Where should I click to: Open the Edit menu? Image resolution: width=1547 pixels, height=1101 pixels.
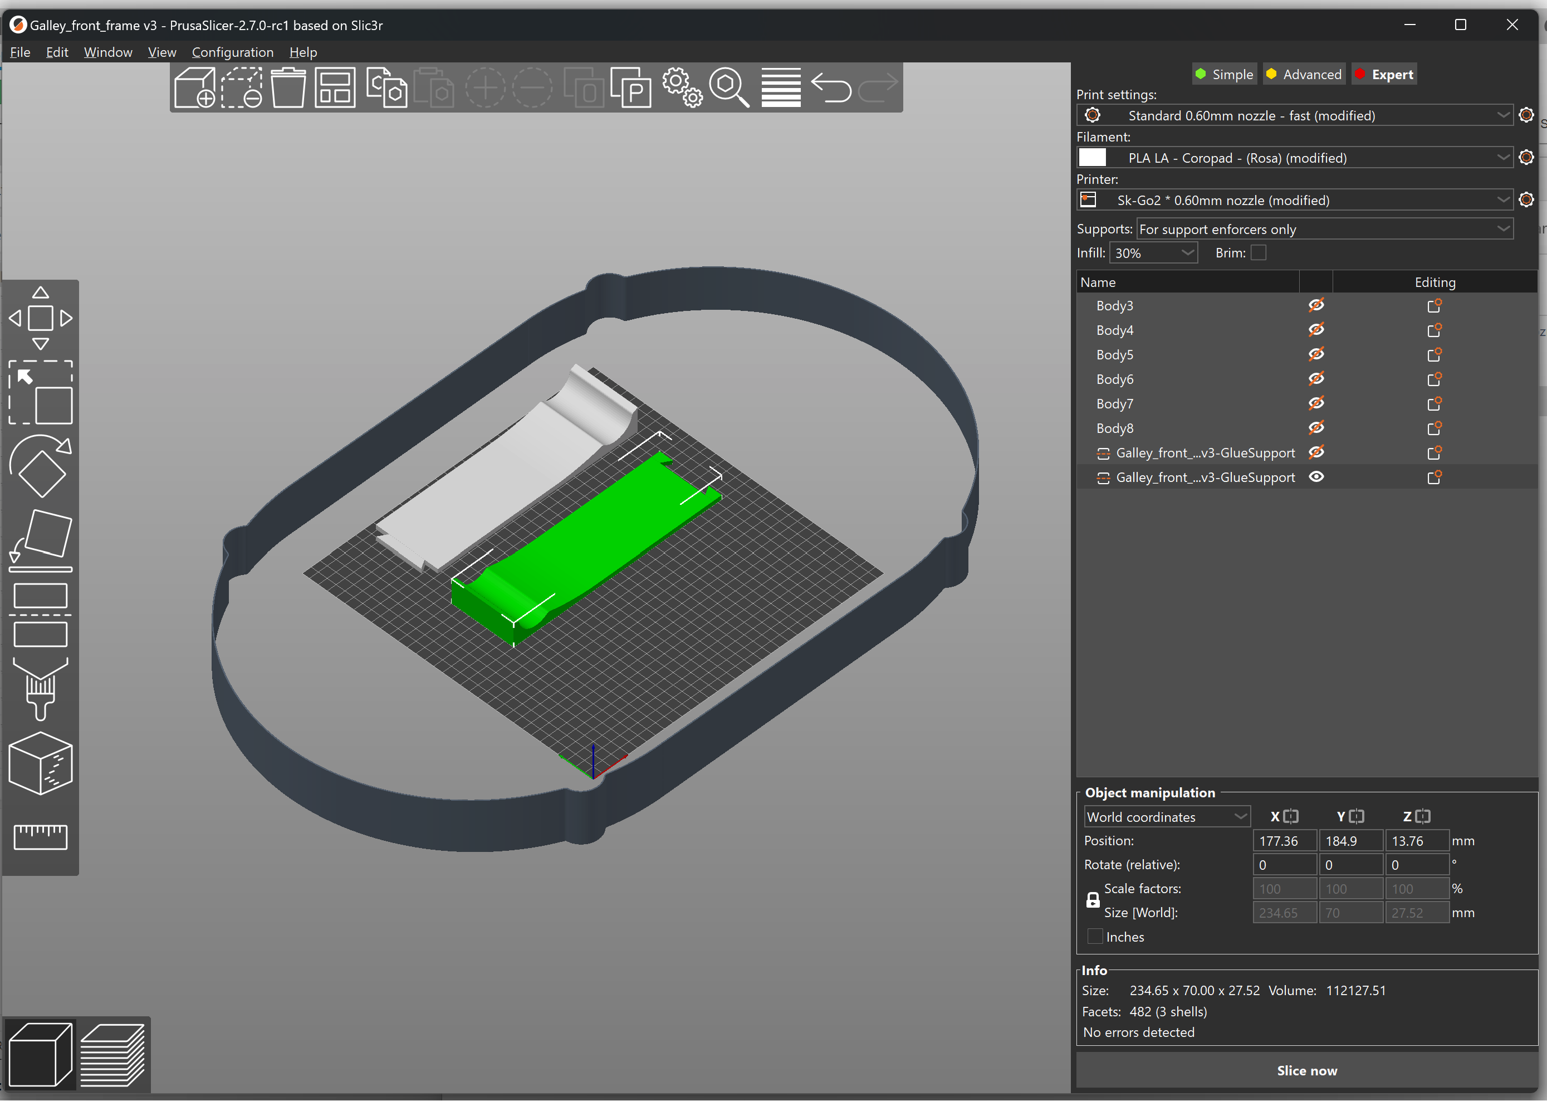pos(57,52)
